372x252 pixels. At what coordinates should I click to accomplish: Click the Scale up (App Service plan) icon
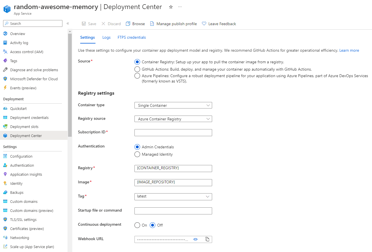5,247
